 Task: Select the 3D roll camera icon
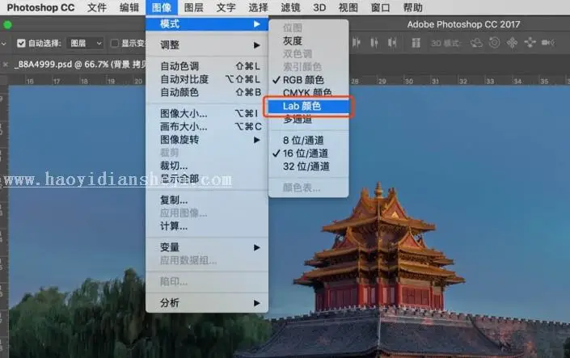494,43
